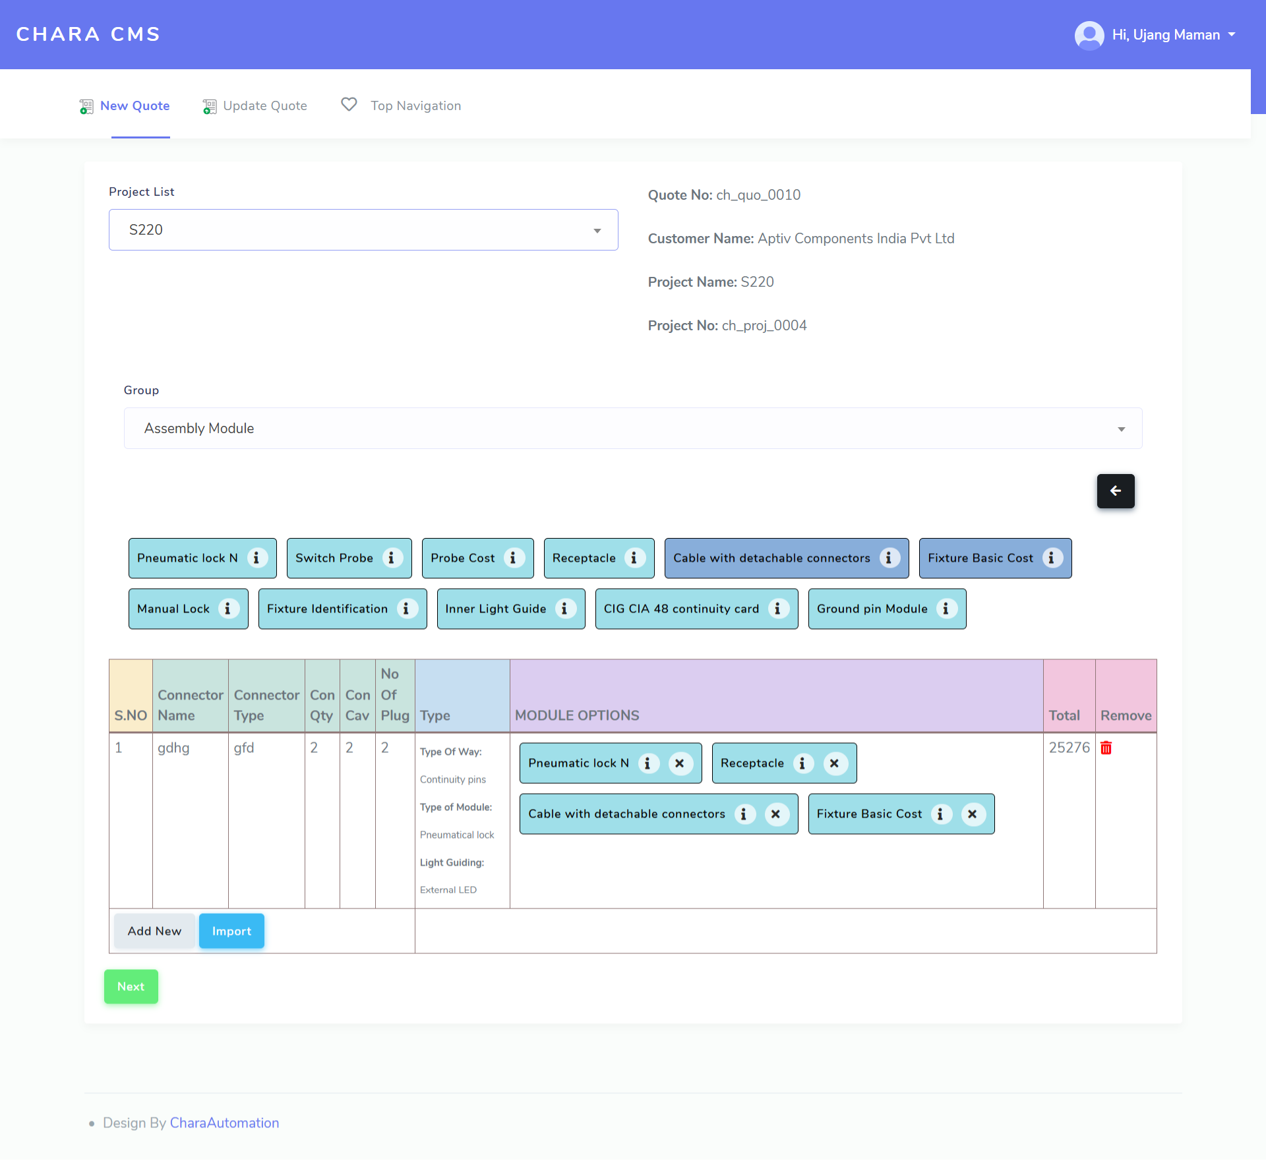Screen dimensions: 1266x1161
Task: Click the user avatar icon
Action: [1089, 35]
